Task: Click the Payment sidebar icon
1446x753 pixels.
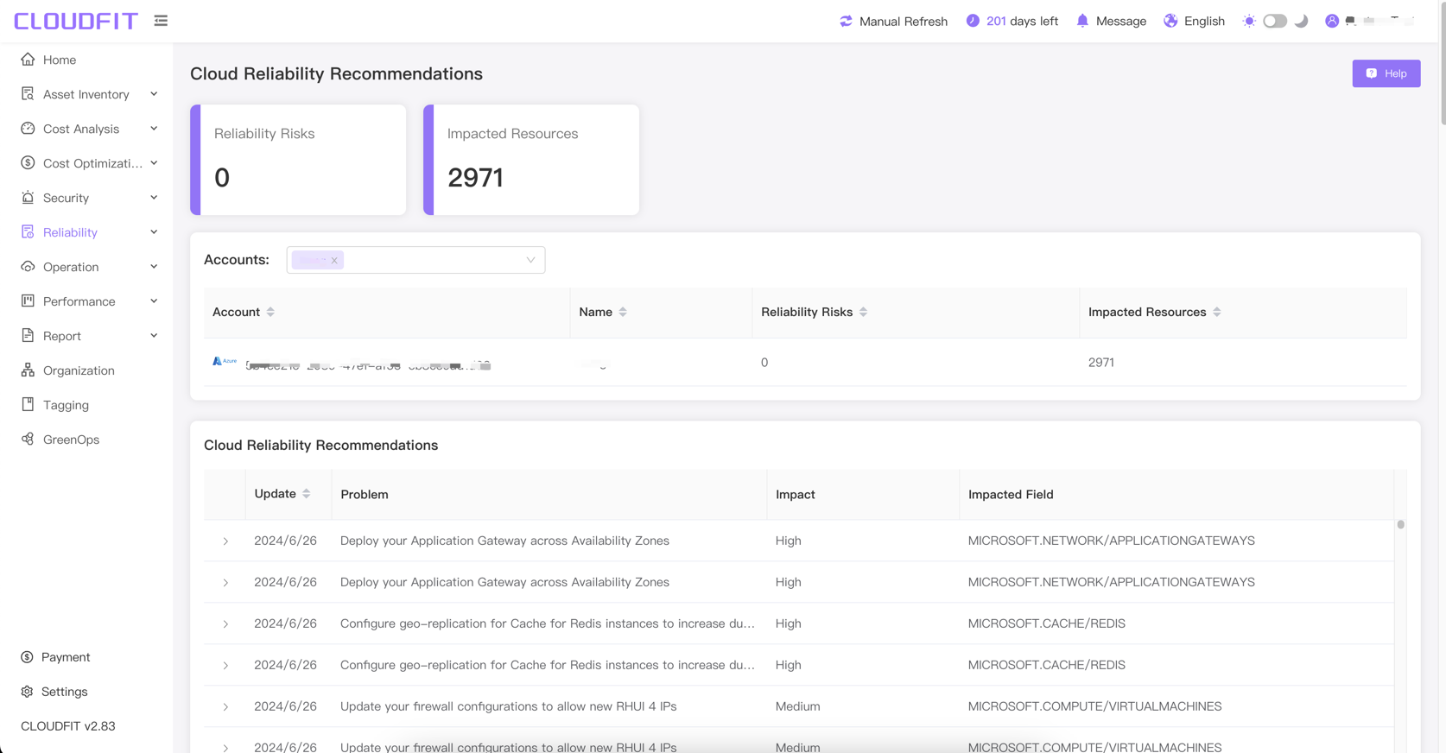Action: (x=27, y=657)
